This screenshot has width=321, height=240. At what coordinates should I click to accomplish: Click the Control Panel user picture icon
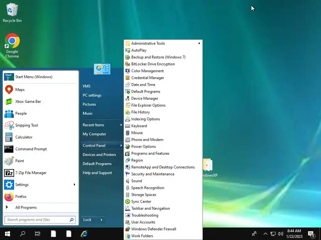[102, 69]
